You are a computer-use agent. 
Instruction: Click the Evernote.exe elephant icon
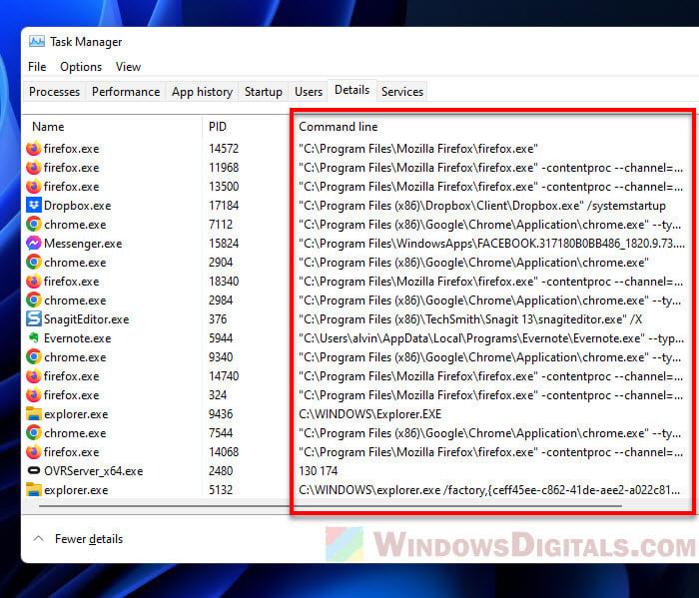(x=33, y=338)
